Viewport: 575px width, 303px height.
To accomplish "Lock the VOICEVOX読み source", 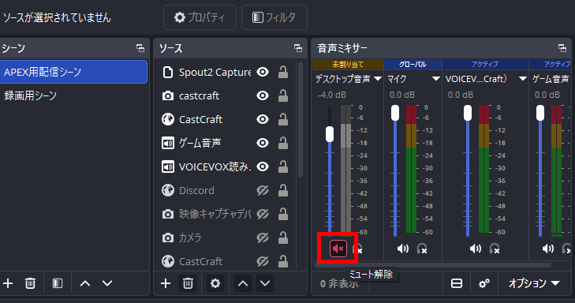I will click(x=282, y=166).
